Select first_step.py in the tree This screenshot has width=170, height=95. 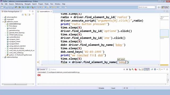pos(13,26)
